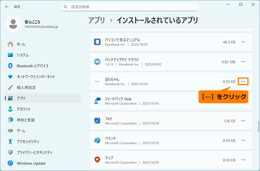The height and width of the screenshot is (171, 260).
Task: Click the フォト app name
Action: pyautogui.click(x=109, y=119)
